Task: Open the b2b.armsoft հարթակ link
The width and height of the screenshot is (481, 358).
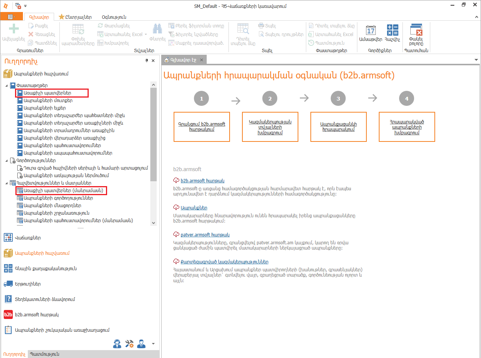Action: point(203,181)
